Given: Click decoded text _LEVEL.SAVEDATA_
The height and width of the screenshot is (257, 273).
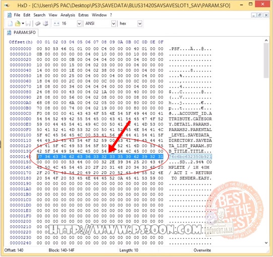Looking at the screenshot, I should pos(190,135).
